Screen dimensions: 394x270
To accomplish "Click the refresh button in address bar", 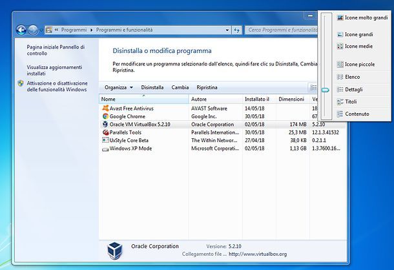I will [x=236, y=30].
